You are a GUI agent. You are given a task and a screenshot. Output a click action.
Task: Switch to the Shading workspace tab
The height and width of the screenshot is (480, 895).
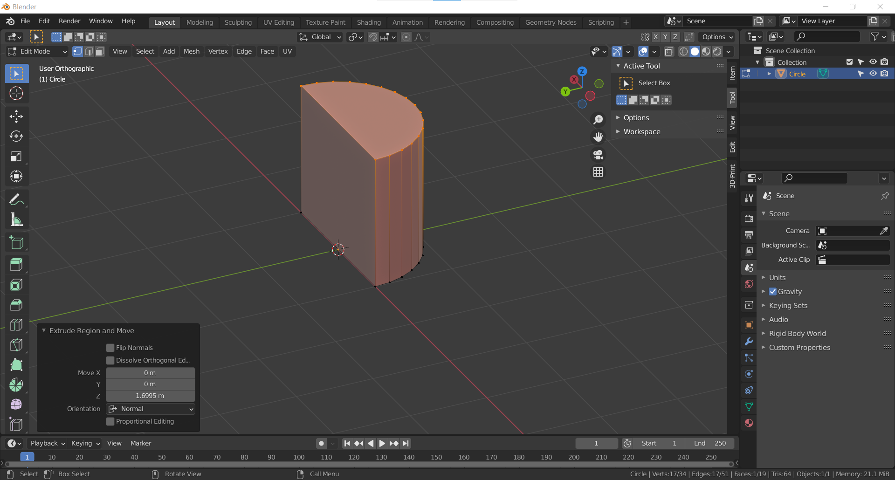(x=369, y=22)
